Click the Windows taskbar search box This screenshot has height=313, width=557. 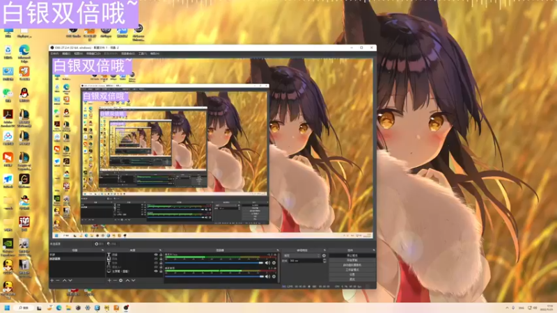point(24,307)
